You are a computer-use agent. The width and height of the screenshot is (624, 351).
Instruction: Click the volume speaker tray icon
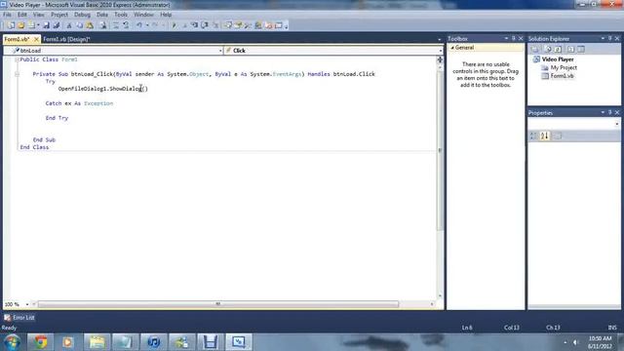(x=576, y=342)
